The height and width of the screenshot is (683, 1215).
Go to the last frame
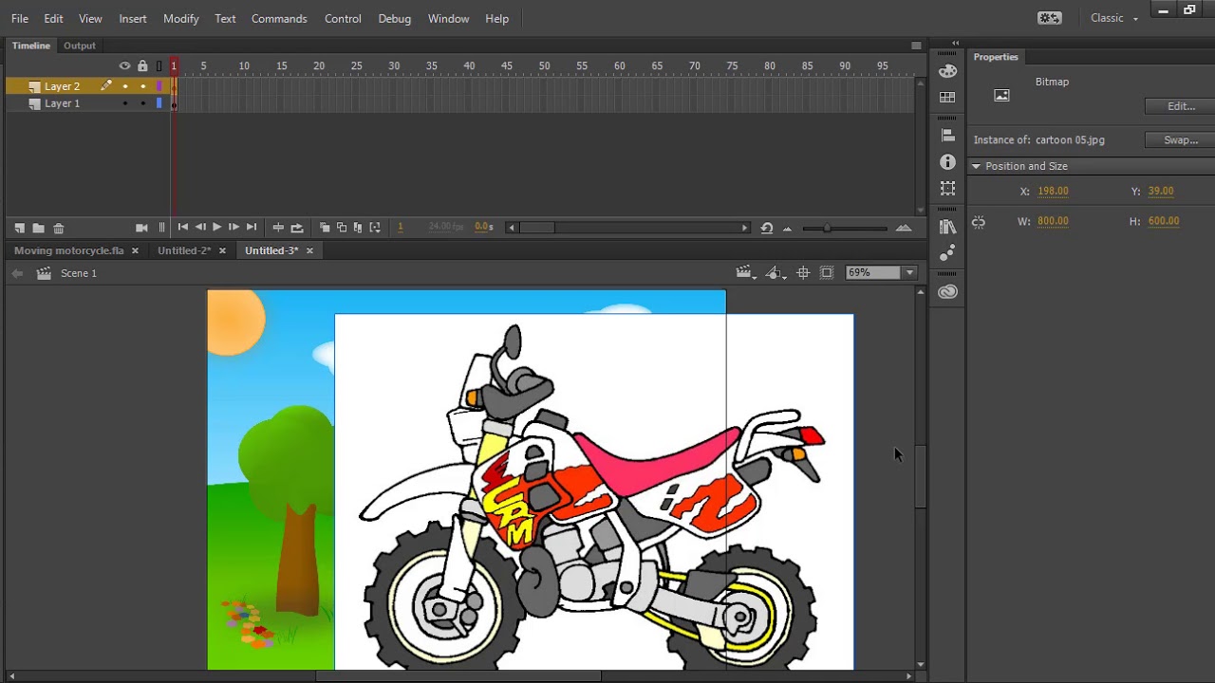coord(252,227)
